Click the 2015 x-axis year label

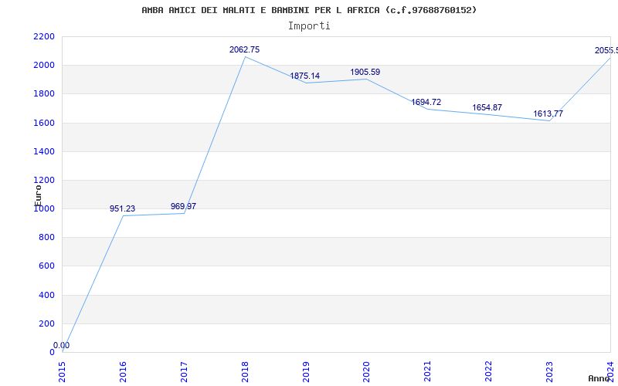62,371
